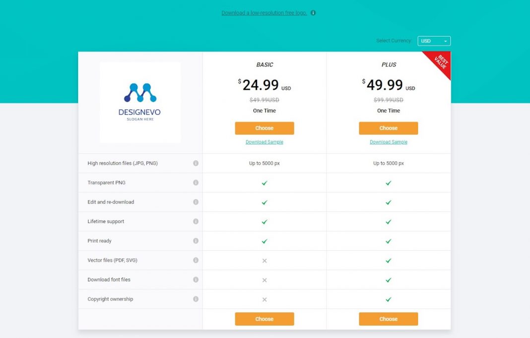Click the info icon beside Lifetime support
Viewport: 530px width, 338px height.
[x=196, y=221]
